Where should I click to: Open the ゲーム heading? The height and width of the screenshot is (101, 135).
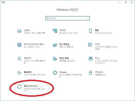[97, 58]
